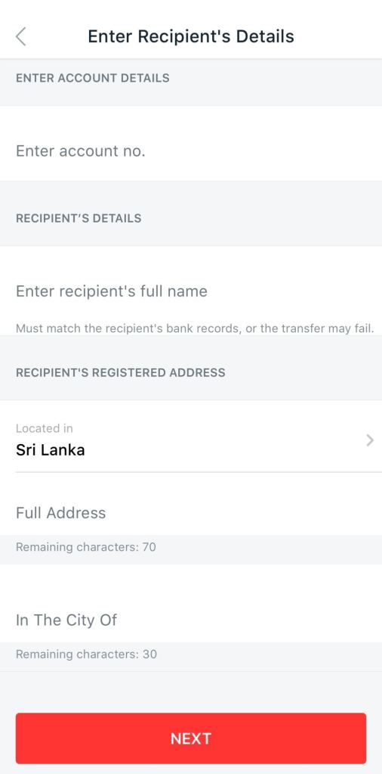Focus the In The City Of field
382x774 pixels.
[x=191, y=620]
